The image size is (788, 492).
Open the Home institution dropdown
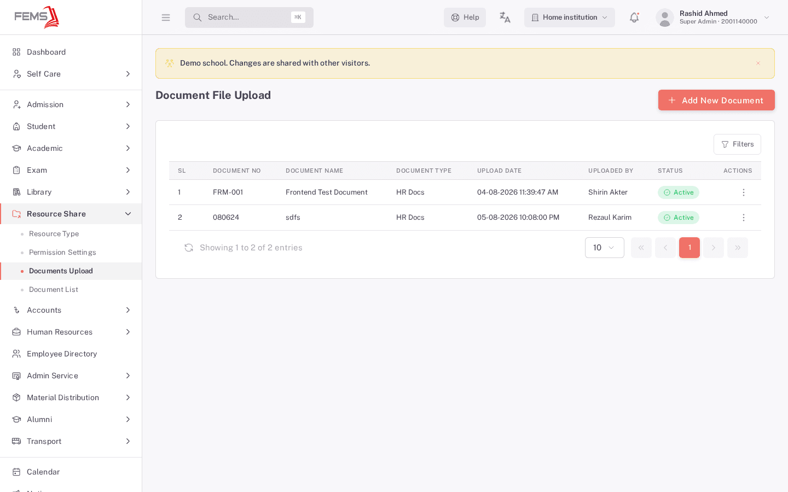click(570, 17)
